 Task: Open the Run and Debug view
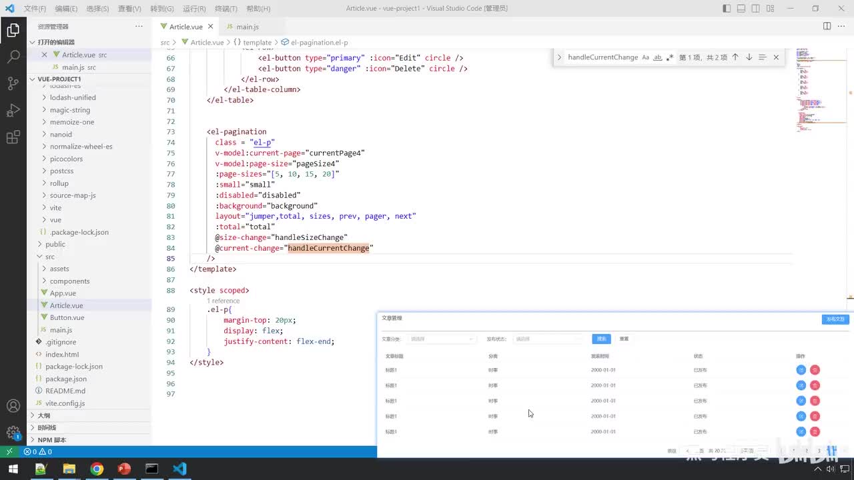[x=13, y=110]
